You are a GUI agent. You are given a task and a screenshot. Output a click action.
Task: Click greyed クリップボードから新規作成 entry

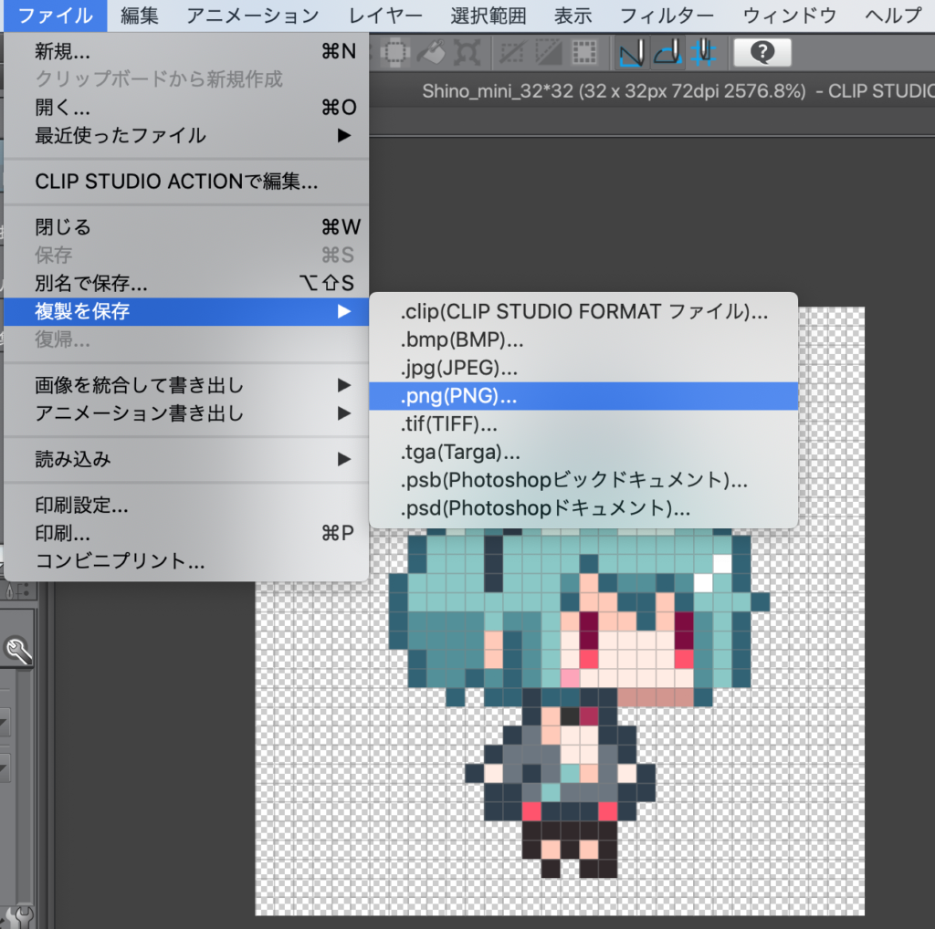pos(186,79)
